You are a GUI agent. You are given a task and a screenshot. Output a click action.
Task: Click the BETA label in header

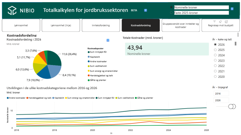[134, 10]
